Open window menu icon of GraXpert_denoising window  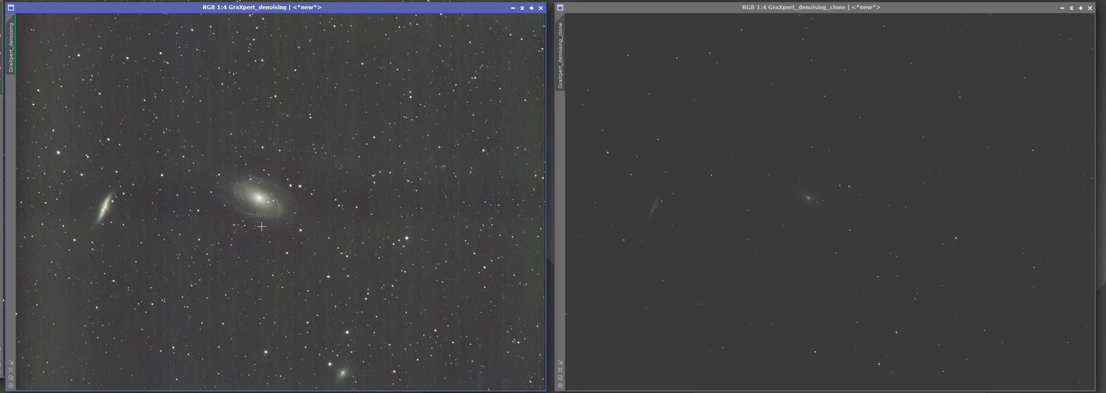10,7
